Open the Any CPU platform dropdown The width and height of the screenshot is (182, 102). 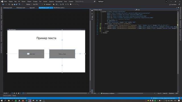tap(38, 5)
